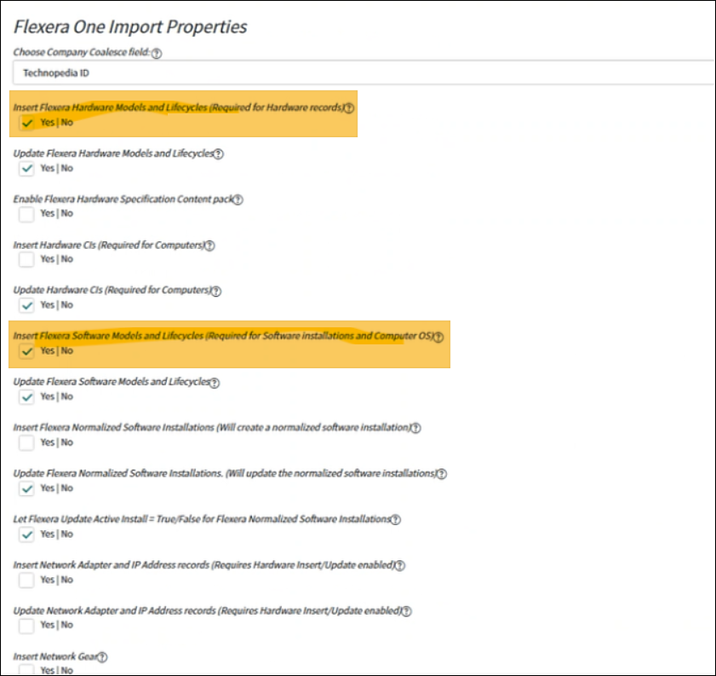The image size is (716, 676).
Task: Uncheck Update Flexera Software Models and Lifecycles
Action: pos(26,396)
